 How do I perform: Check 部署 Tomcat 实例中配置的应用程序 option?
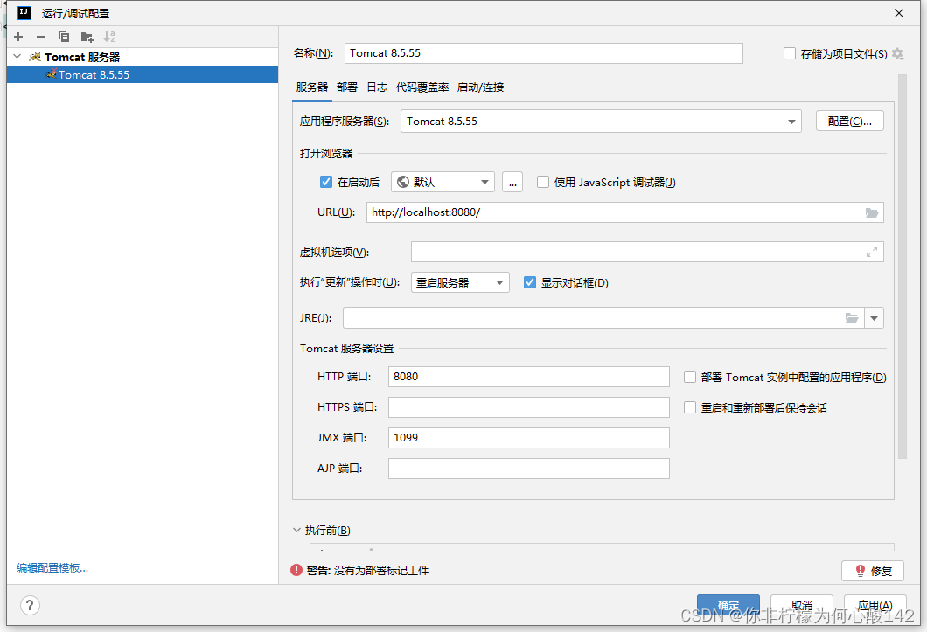tap(689, 378)
